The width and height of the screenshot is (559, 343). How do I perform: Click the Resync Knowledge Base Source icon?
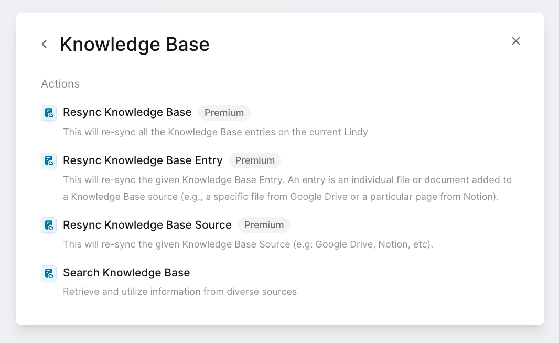click(49, 226)
